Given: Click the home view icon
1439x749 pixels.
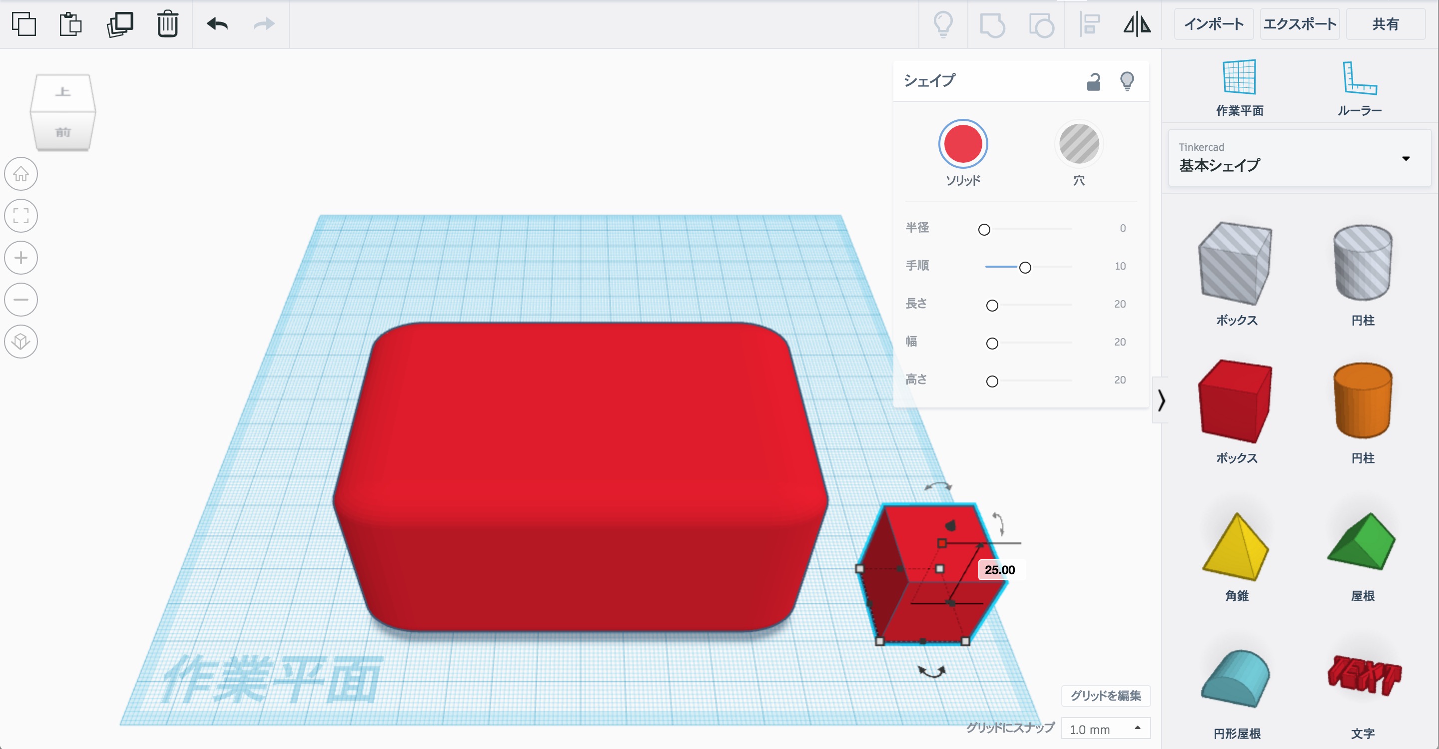Looking at the screenshot, I should pyautogui.click(x=20, y=174).
